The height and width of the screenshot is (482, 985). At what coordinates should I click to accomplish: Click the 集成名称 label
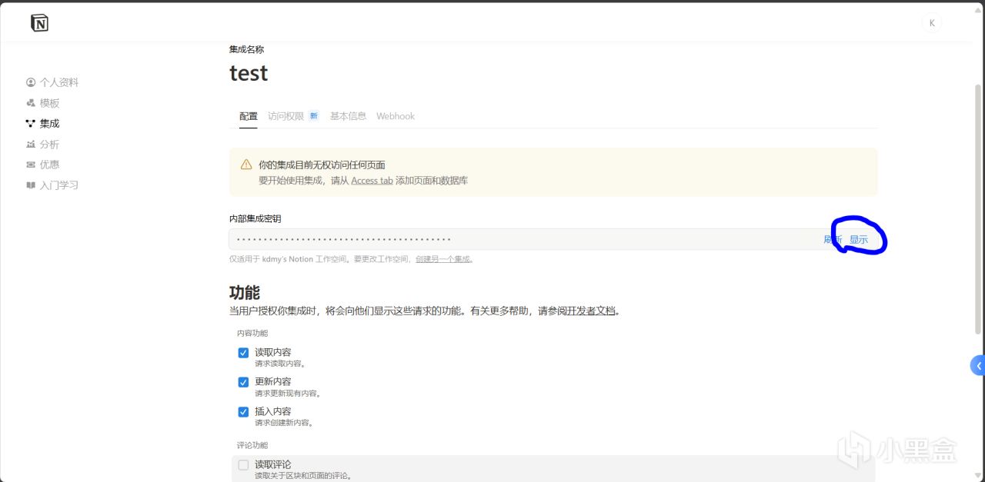click(x=246, y=49)
